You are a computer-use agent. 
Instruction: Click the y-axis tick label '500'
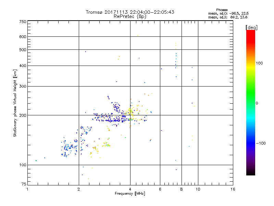(23, 50)
